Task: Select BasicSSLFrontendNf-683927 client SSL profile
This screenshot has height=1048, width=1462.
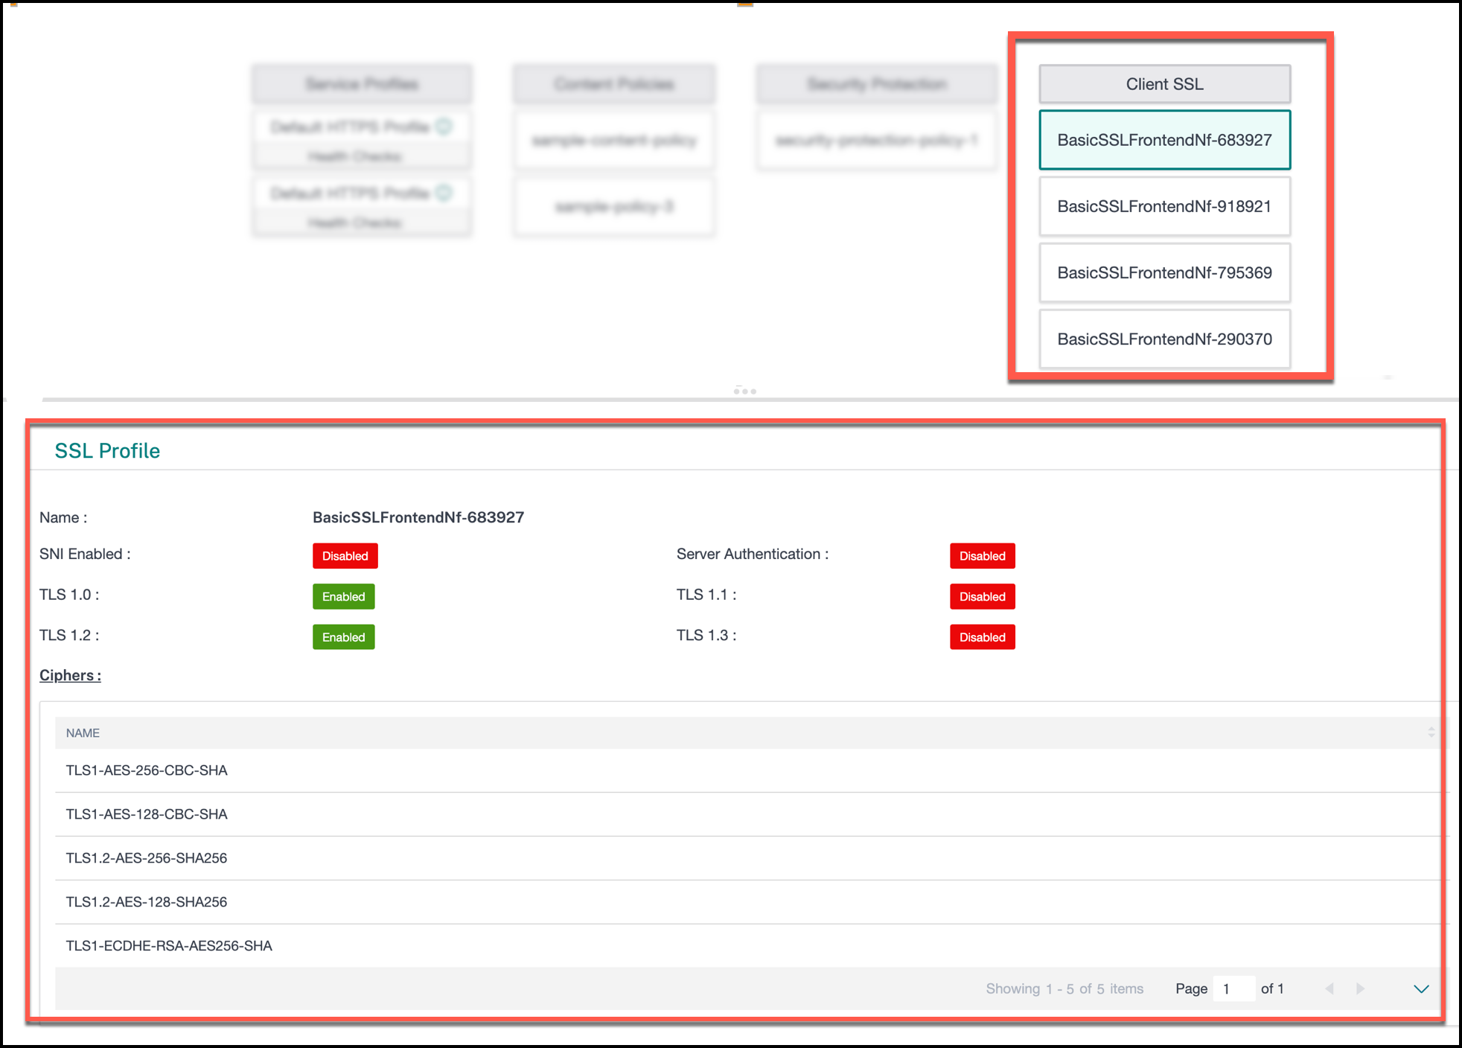Action: point(1164,140)
